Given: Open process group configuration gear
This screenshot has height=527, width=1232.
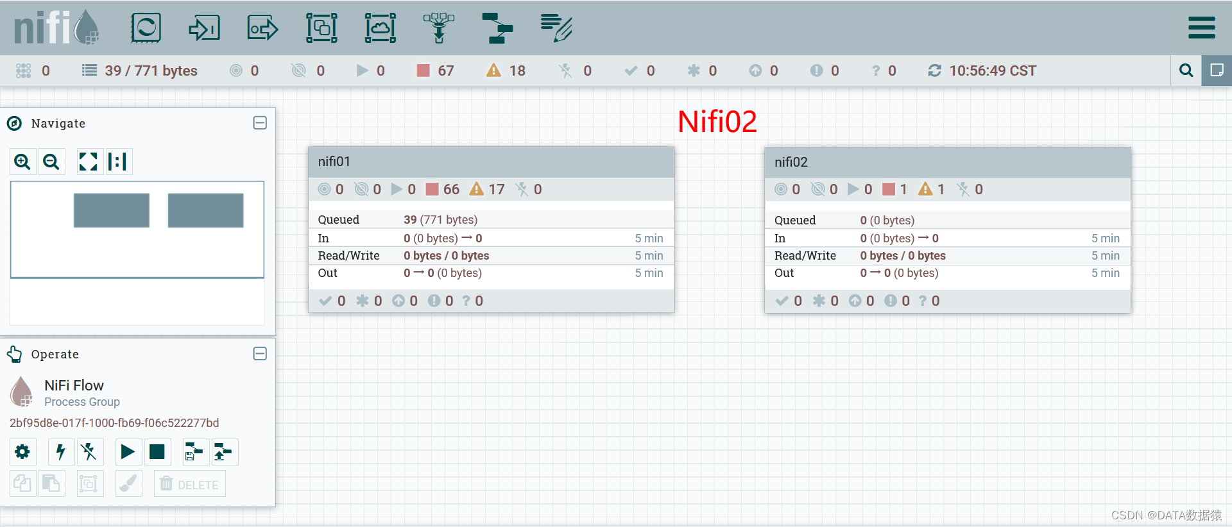Looking at the screenshot, I should 22,452.
